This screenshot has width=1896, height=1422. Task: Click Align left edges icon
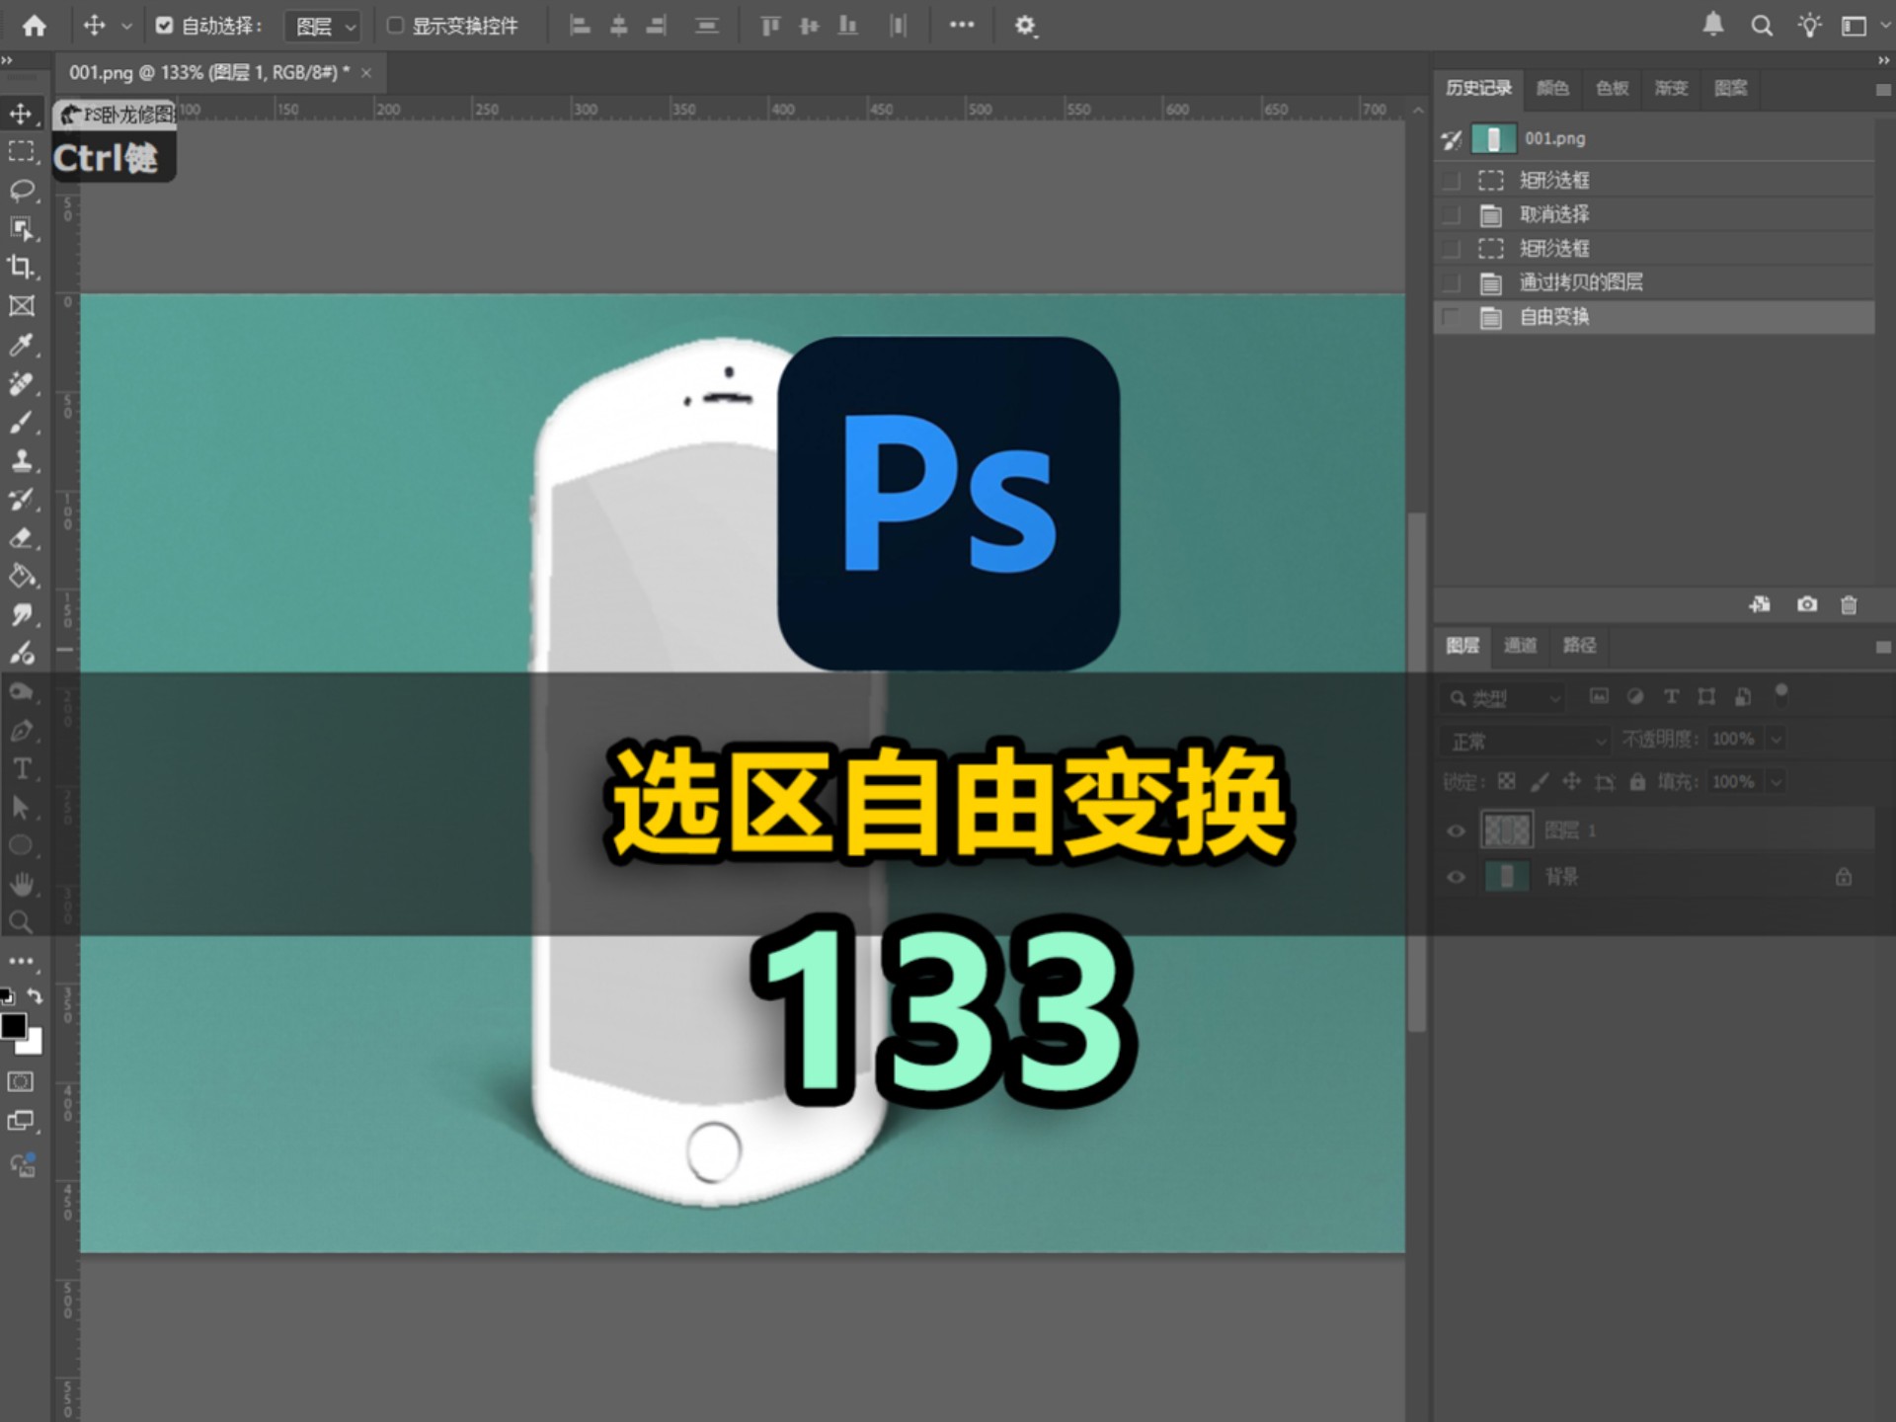(x=580, y=26)
